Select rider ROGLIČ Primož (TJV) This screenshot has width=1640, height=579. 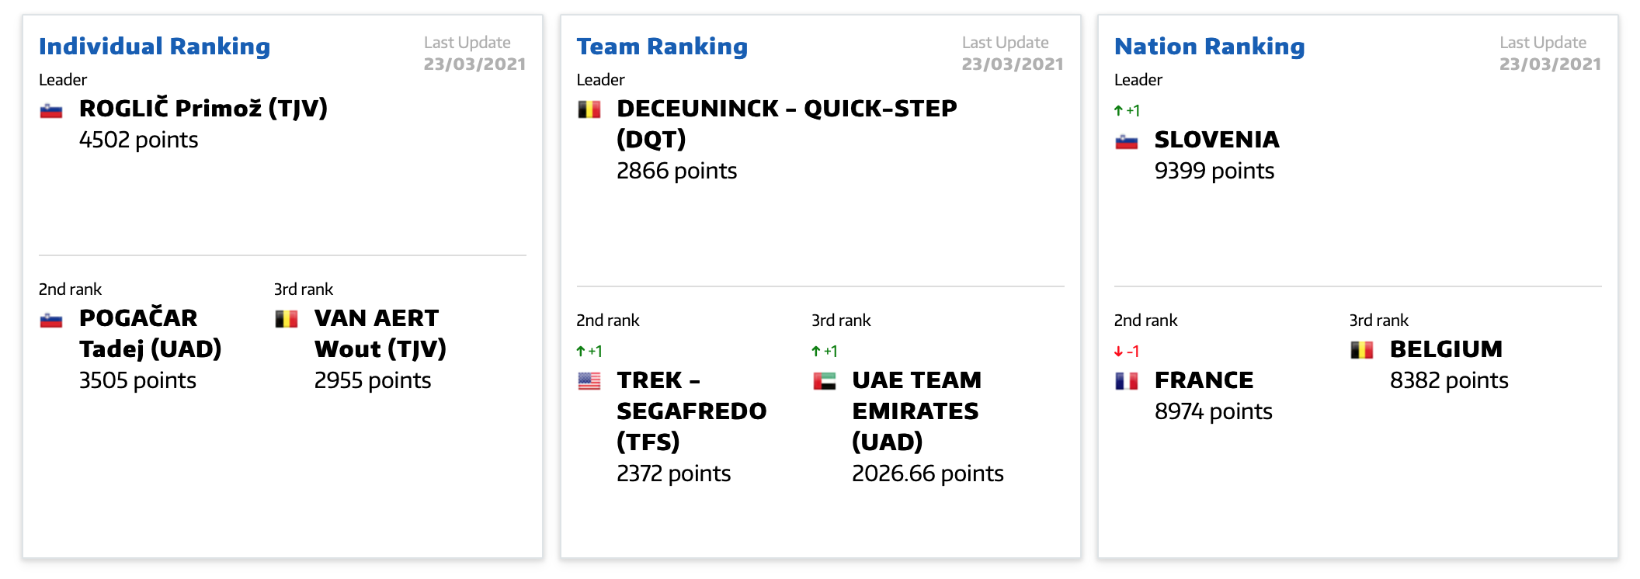pos(203,109)
